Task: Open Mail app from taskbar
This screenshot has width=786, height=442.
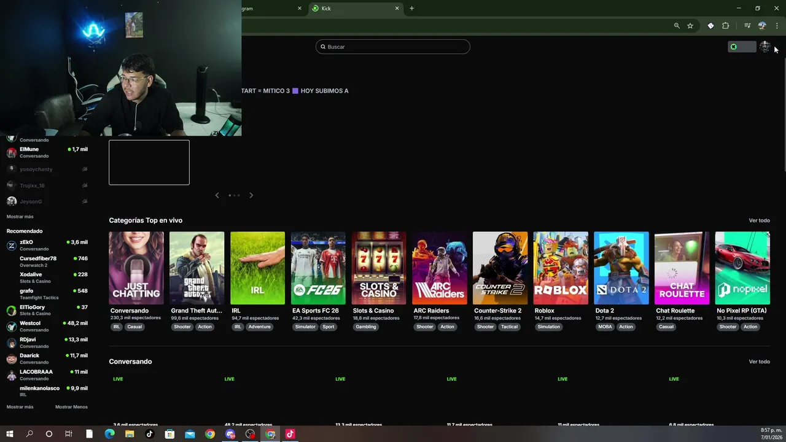Action: (x=190, y=434)
